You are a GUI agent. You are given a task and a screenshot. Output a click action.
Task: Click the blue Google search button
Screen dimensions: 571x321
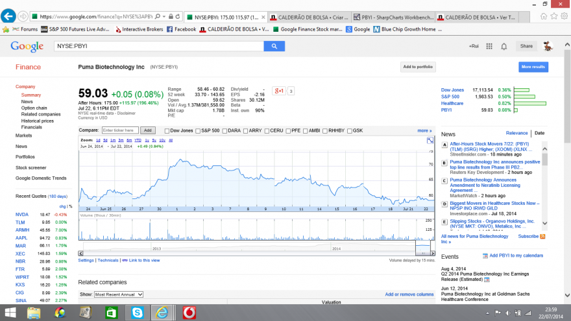274,46
